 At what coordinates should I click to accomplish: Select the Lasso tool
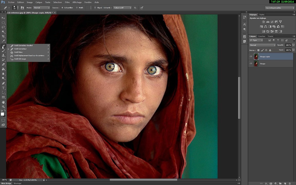3,27
